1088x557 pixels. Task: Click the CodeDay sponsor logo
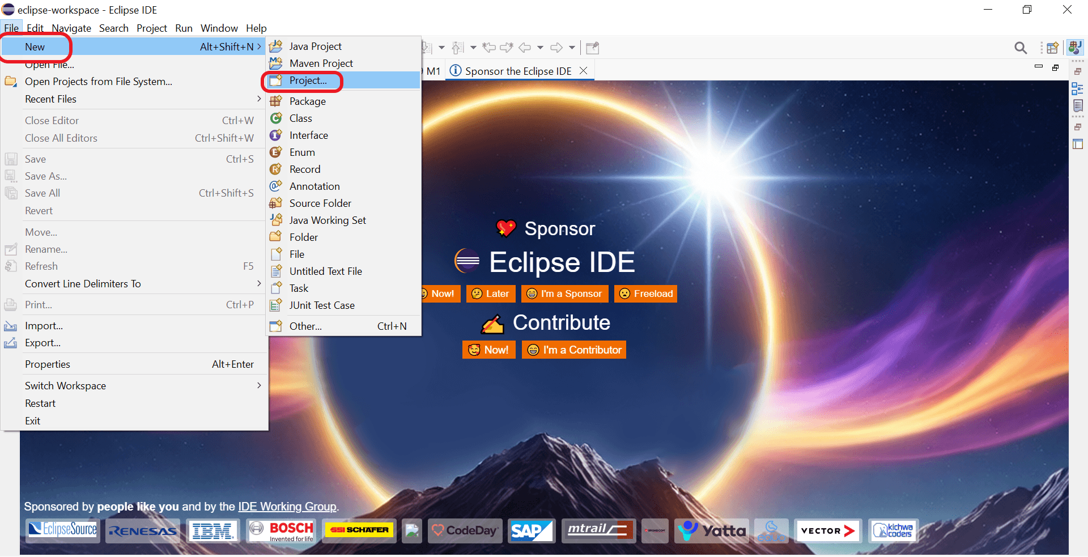click(x=465, y=531)
